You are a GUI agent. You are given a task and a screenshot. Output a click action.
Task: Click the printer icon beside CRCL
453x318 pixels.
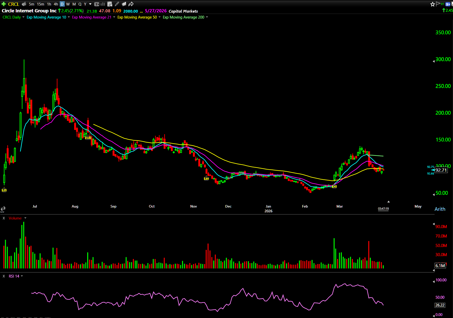24,4
